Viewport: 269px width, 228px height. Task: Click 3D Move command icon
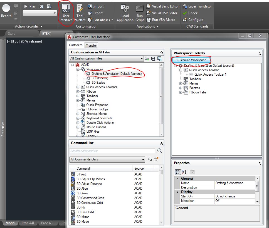pos(73,221)
